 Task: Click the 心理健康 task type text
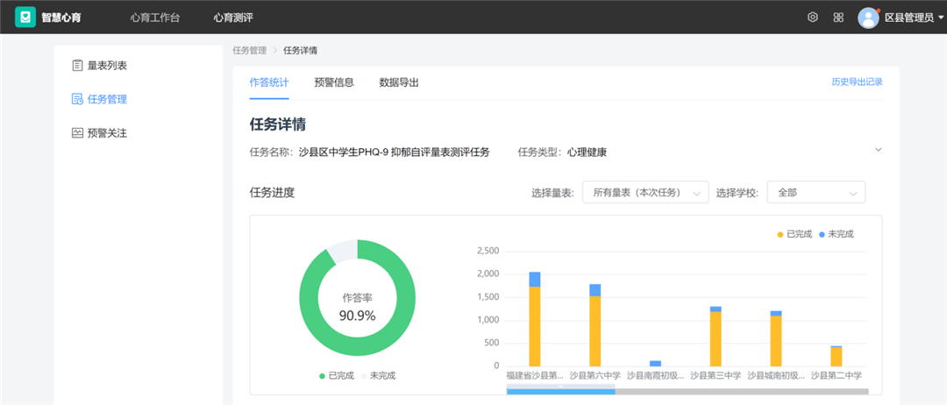tap(587, 153)
